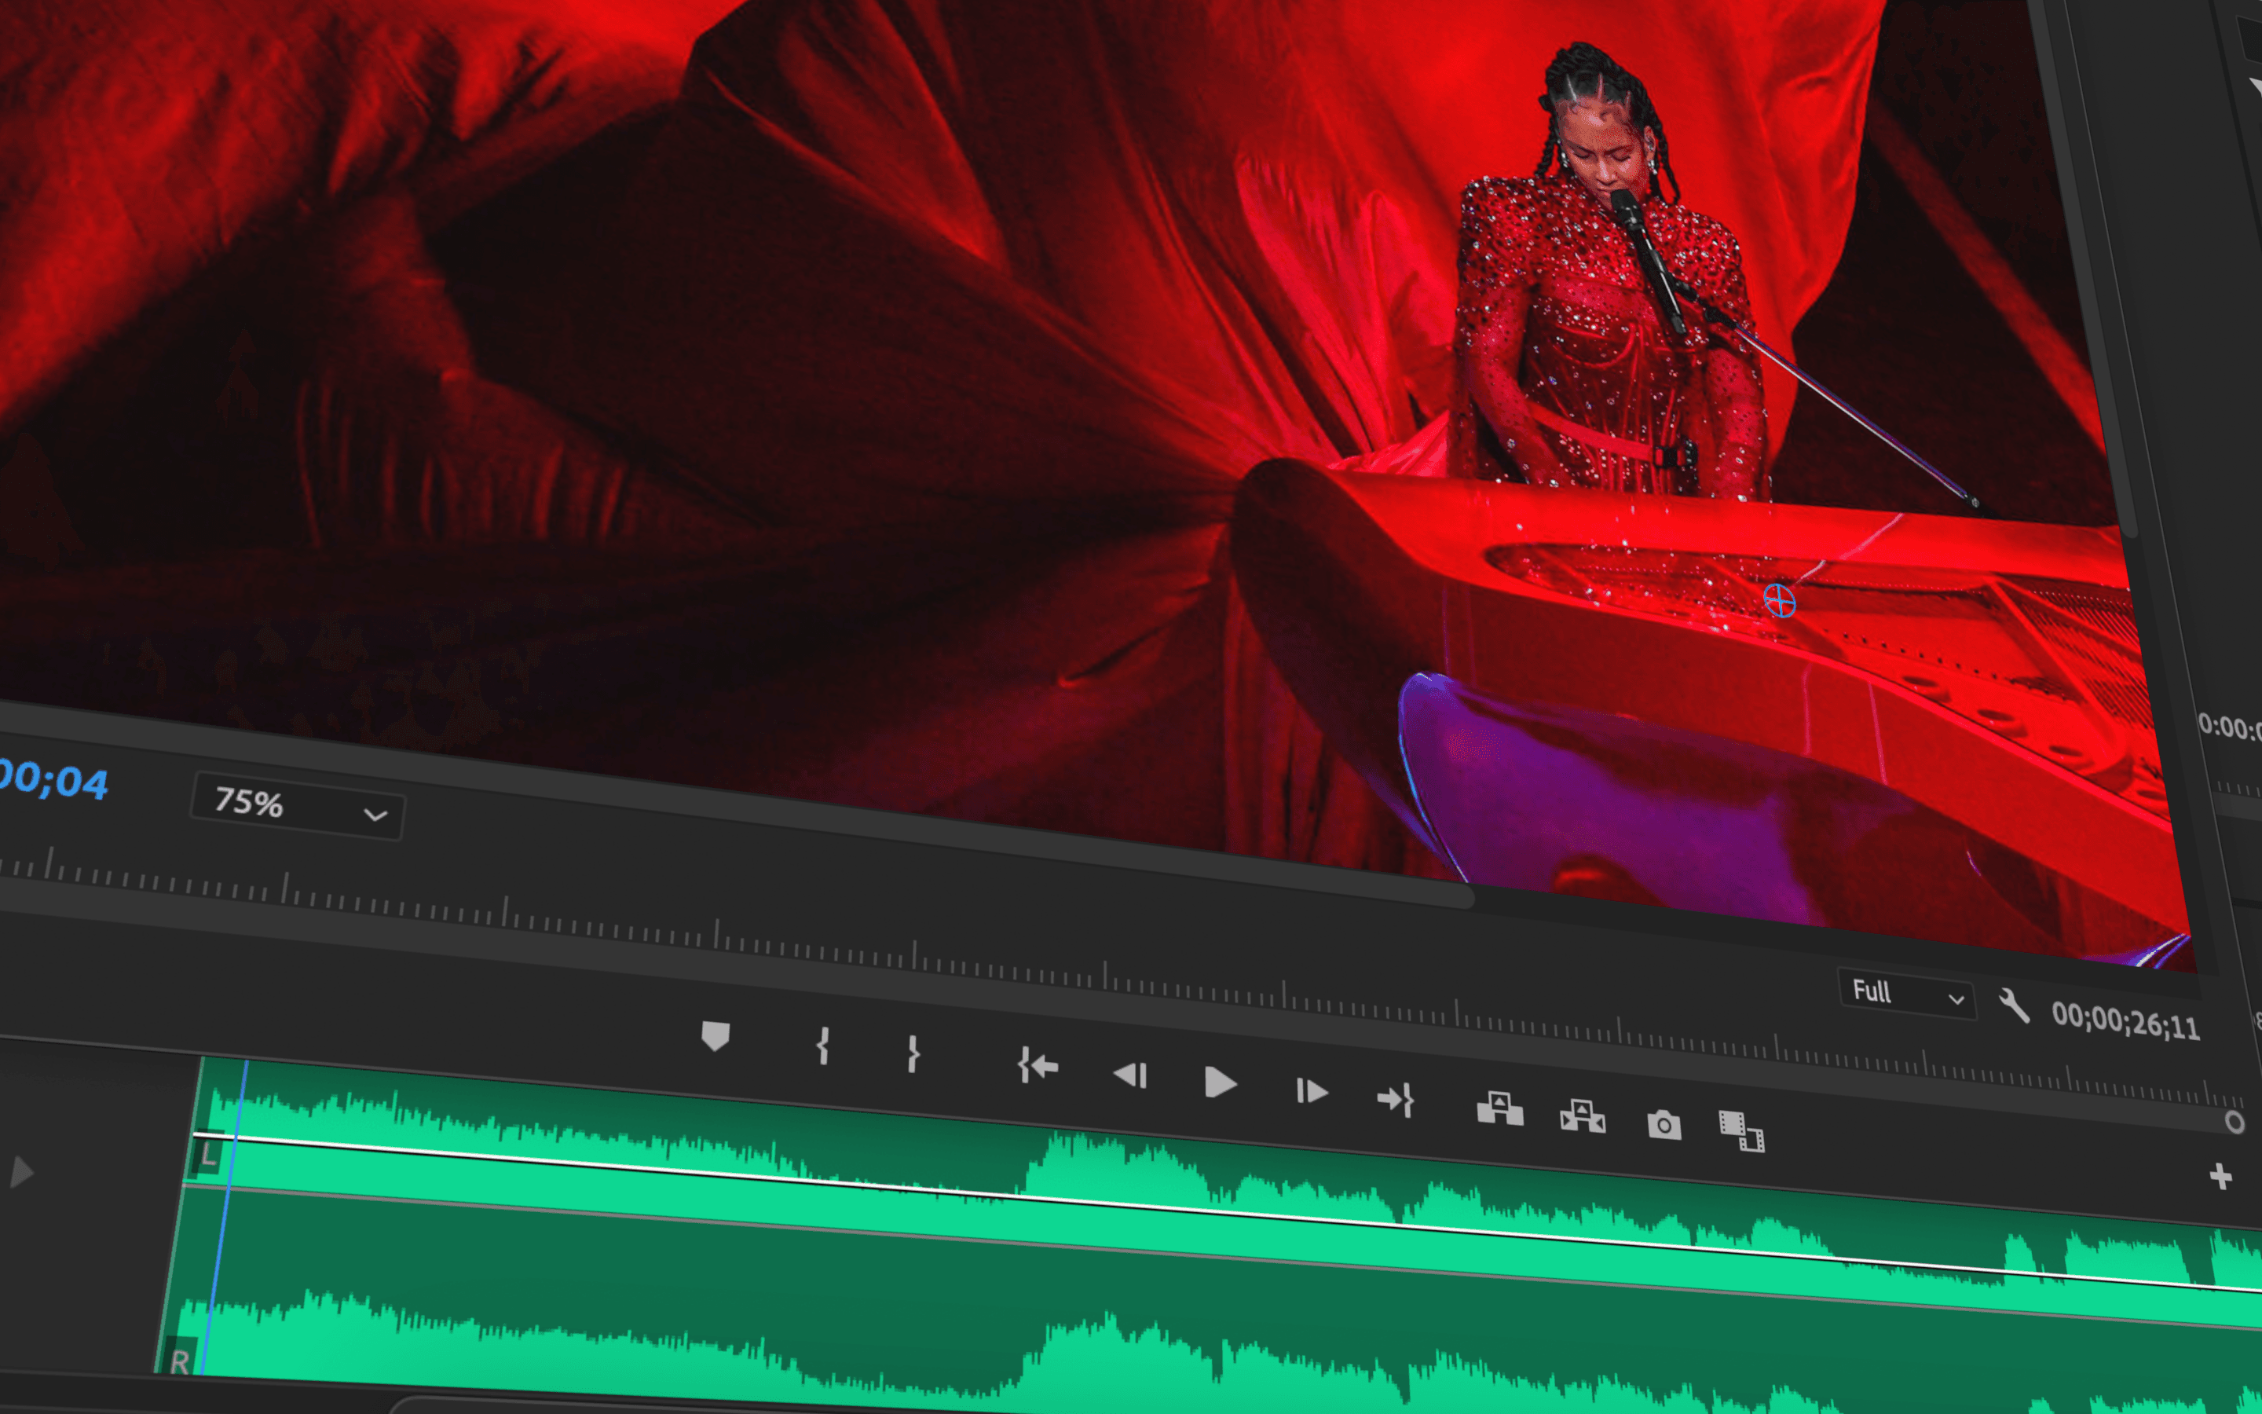The height and width of the screenshot is (1414, 2262).
Task: Click the Lift icon in monitor controls
Action: click(1499, 1108)
